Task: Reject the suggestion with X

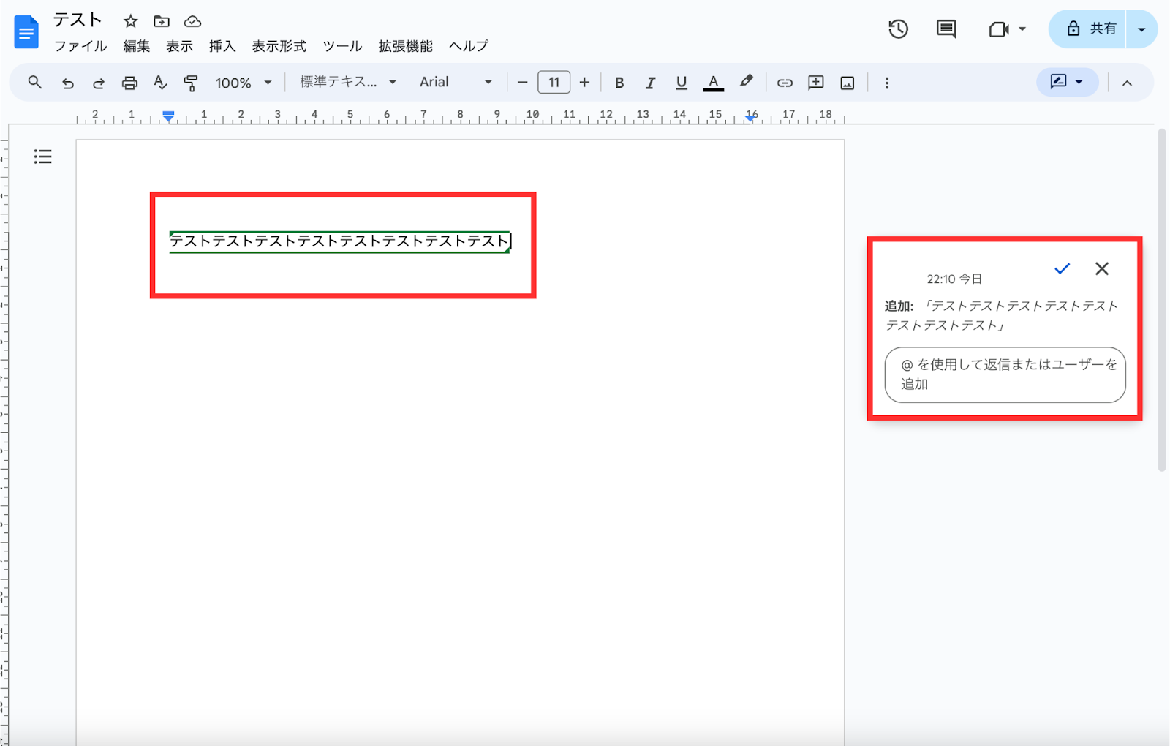Action: 1102,268
